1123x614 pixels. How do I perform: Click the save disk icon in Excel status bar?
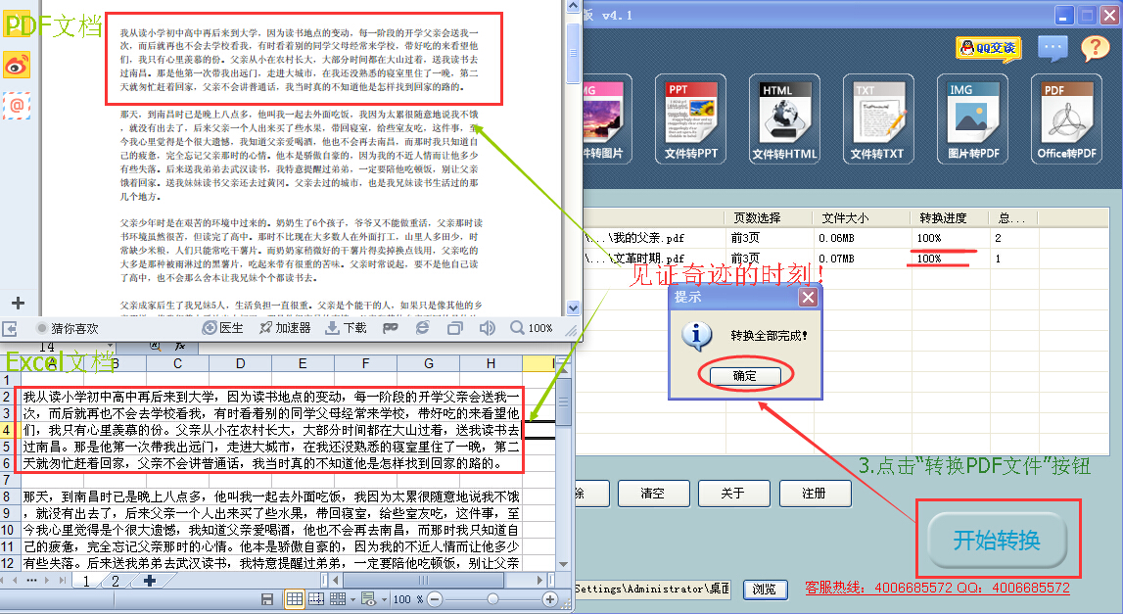point(267,599)
